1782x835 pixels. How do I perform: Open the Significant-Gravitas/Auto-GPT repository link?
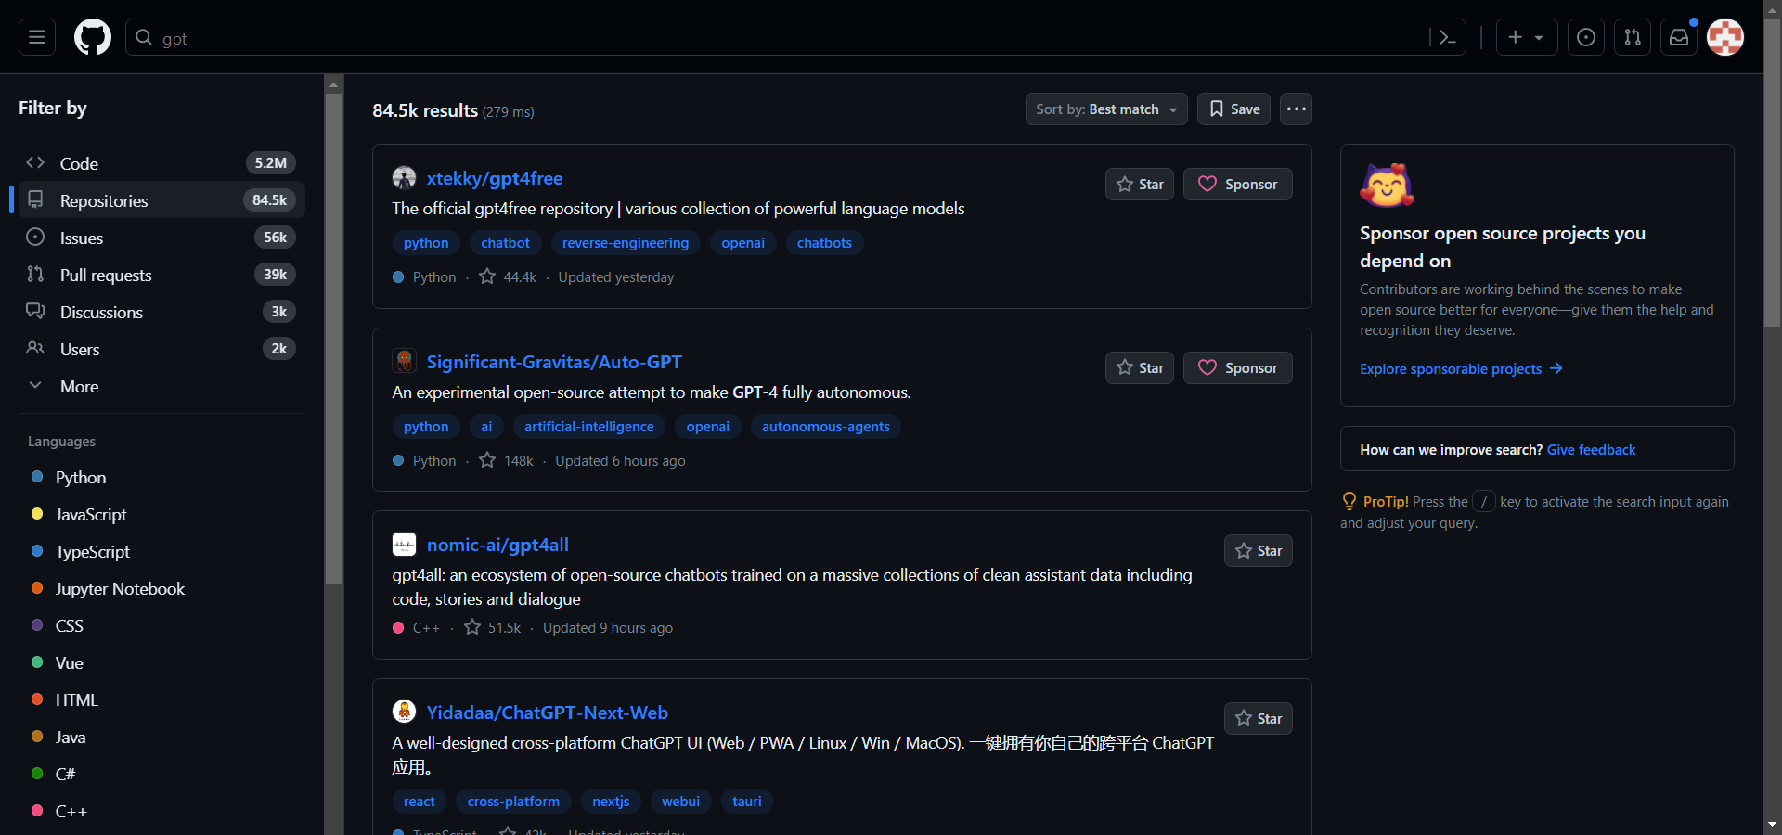click(x=553, y=362)
